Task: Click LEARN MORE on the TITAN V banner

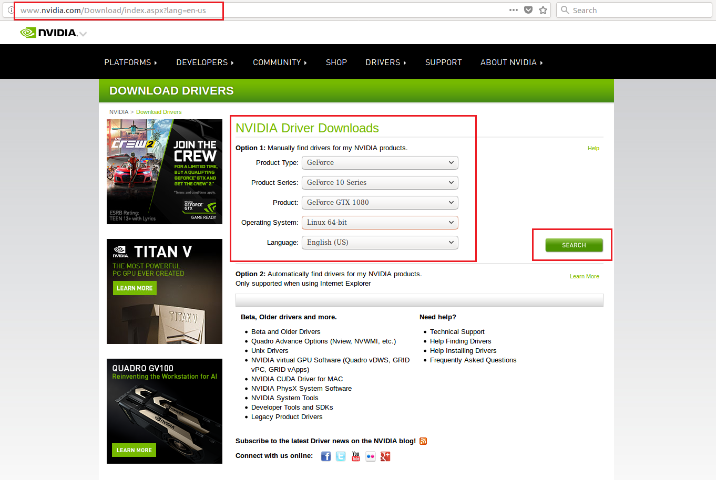Action: click(135, 288)
